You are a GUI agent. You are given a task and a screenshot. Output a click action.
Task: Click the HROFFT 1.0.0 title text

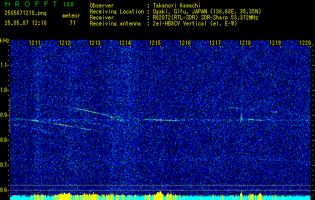coord(40,4)
